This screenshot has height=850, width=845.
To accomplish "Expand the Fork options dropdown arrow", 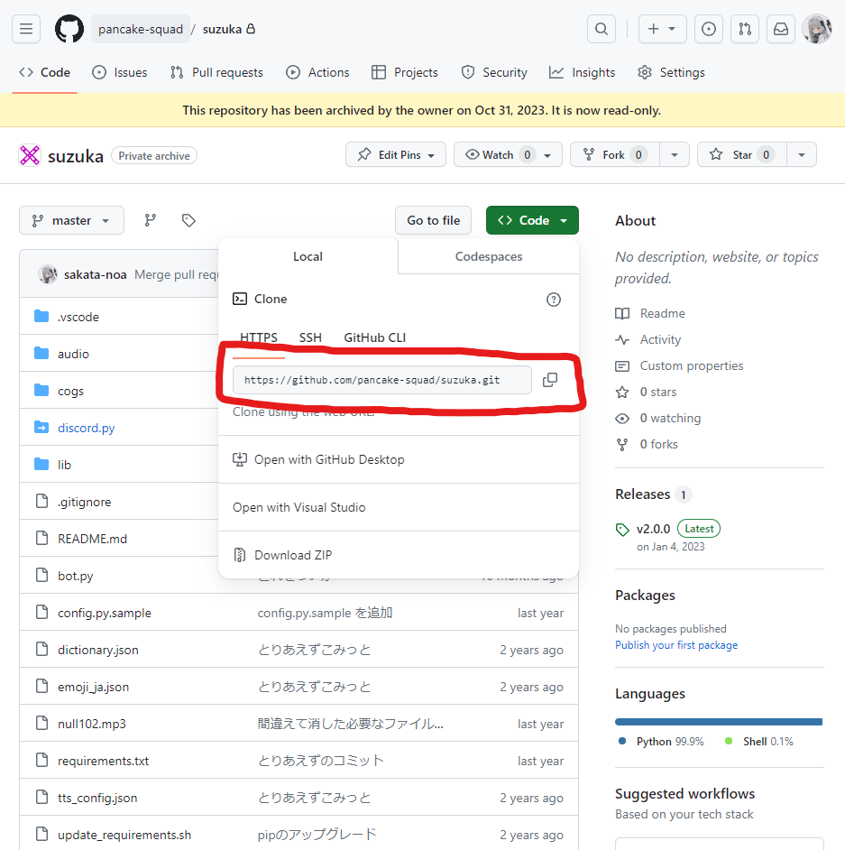I will [675, 155].
